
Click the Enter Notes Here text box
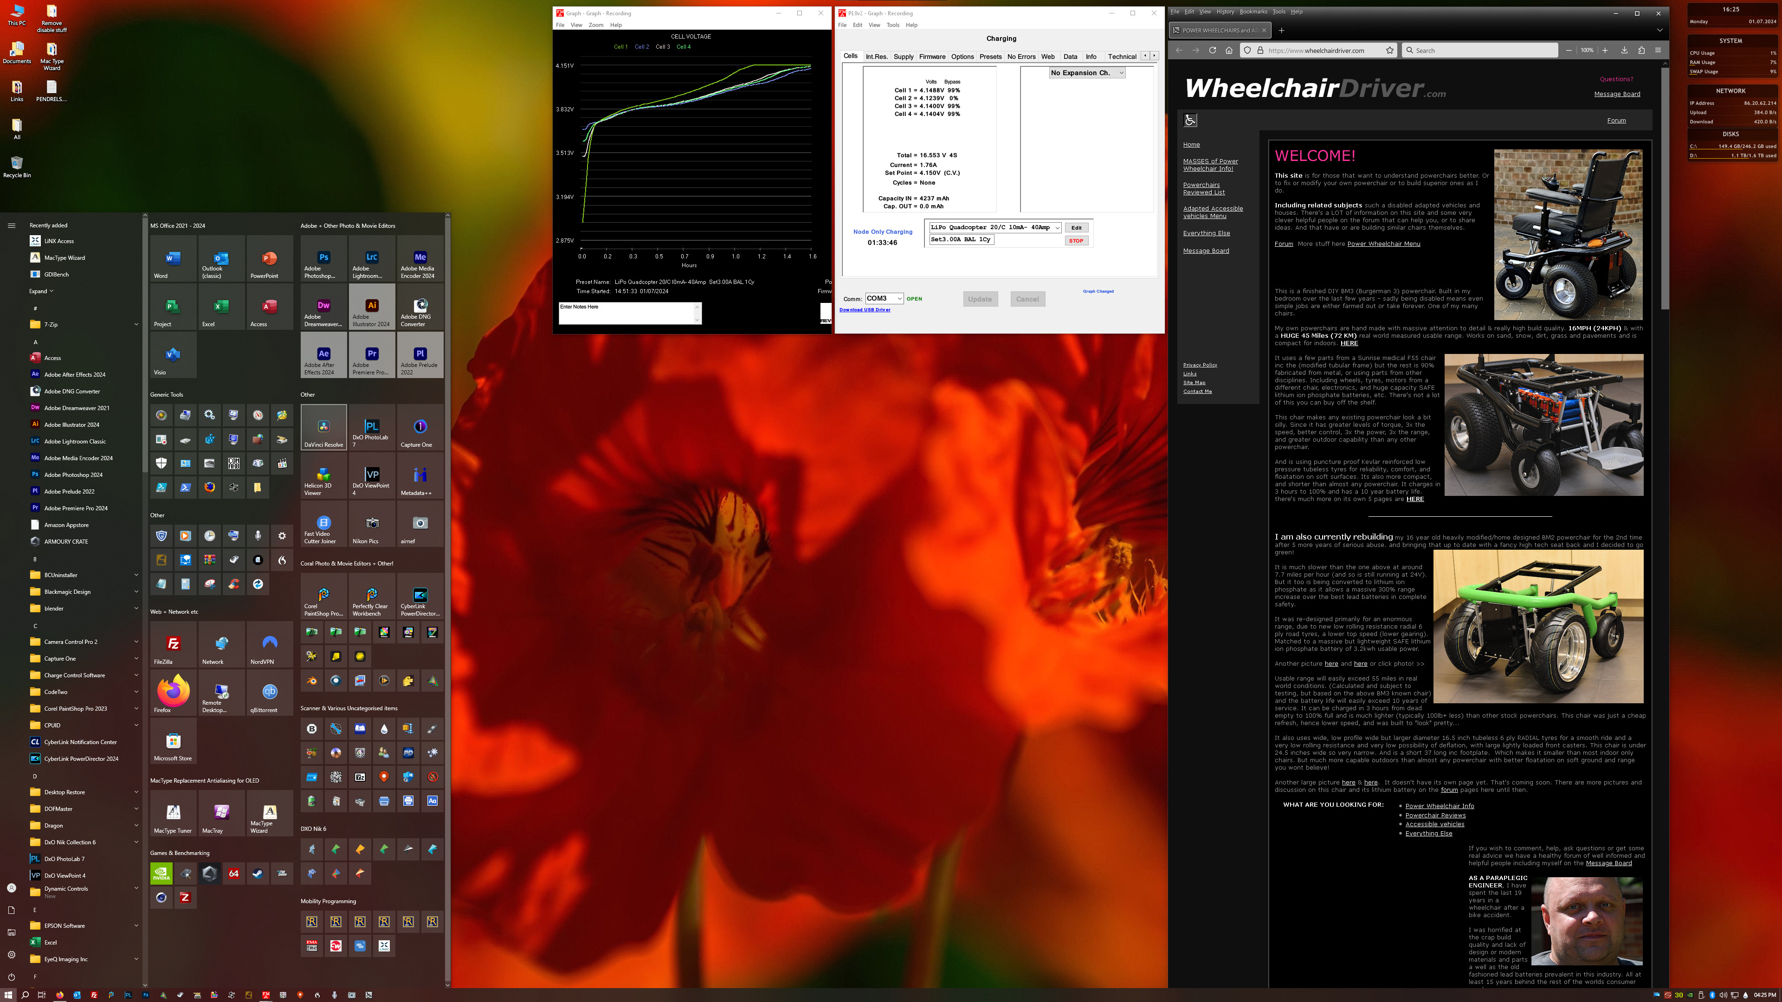point(626,313)
